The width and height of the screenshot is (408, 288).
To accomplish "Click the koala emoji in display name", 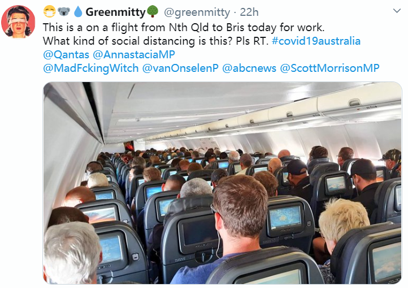I will tap(64, 12).
